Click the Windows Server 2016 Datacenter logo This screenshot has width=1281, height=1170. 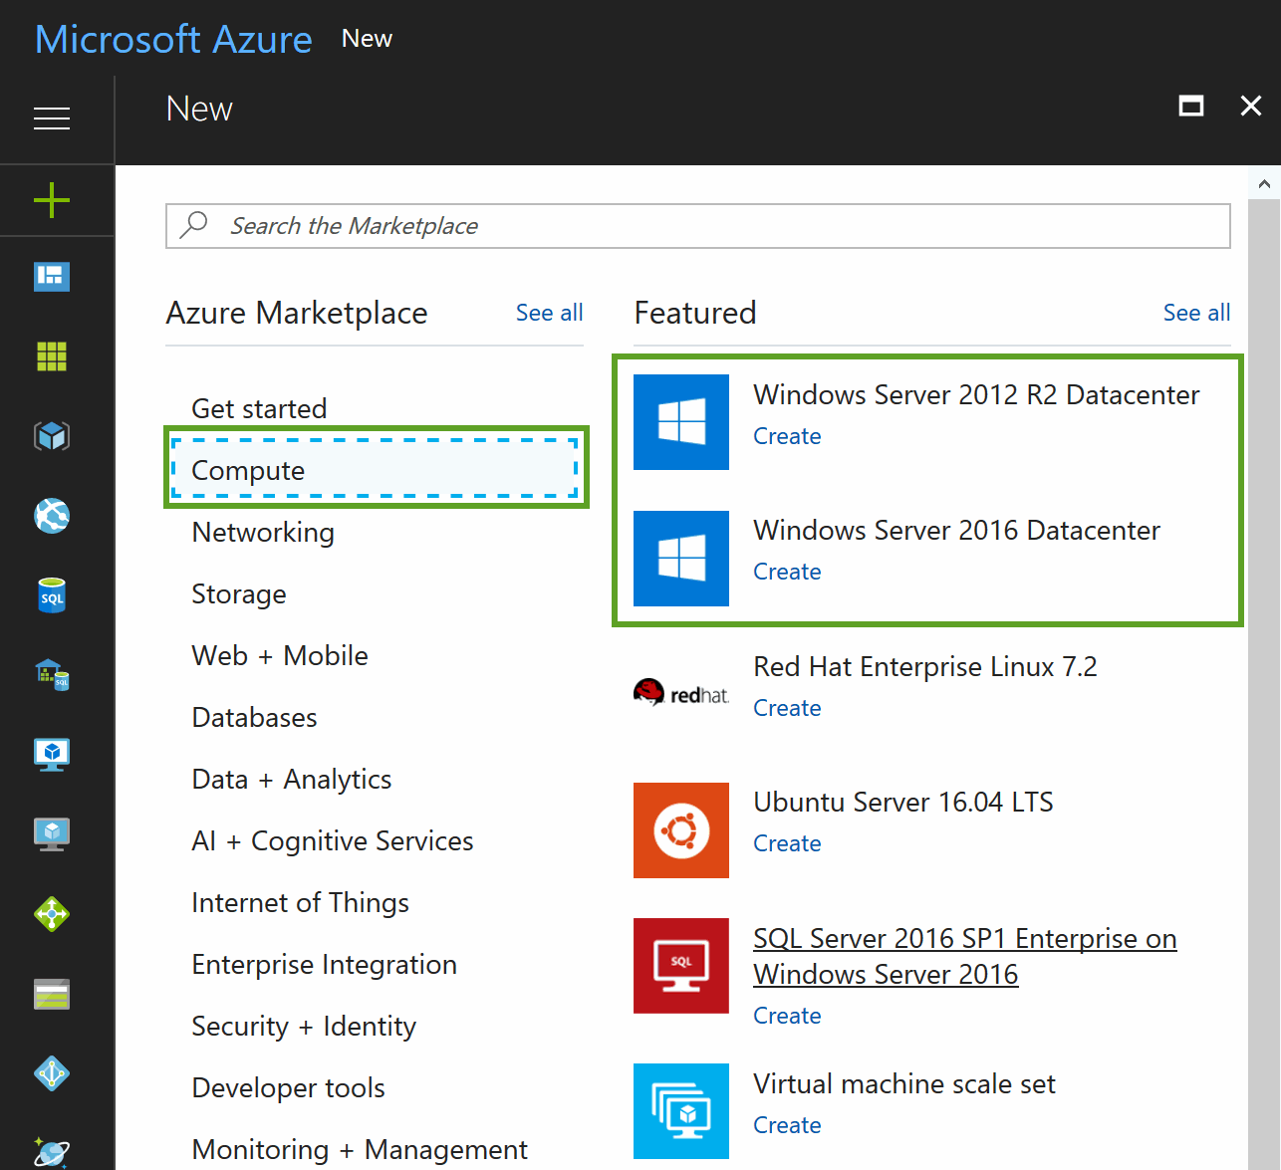[681, 559]
